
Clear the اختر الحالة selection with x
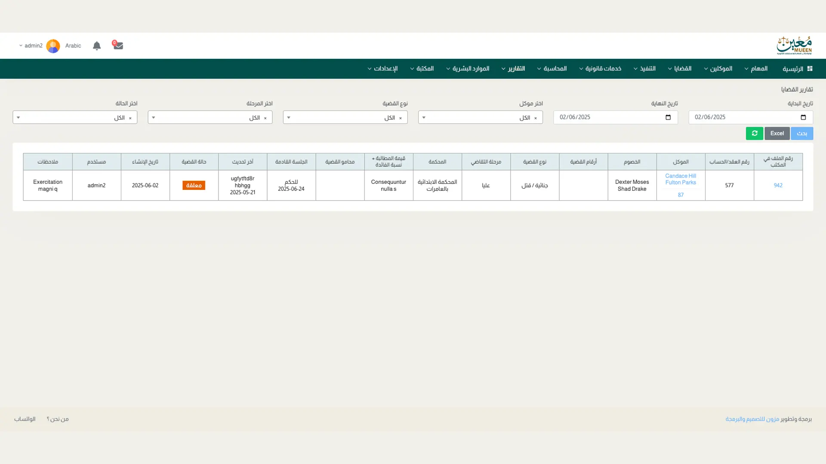click(130, 118)
